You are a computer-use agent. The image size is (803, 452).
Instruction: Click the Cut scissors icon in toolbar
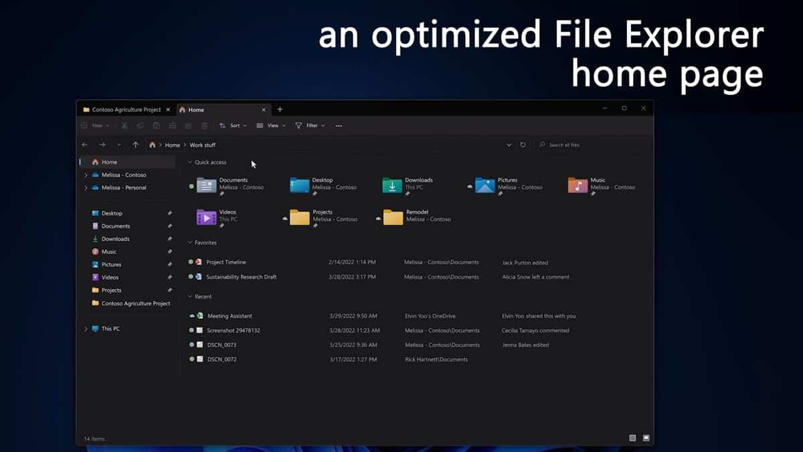(124, 125)
